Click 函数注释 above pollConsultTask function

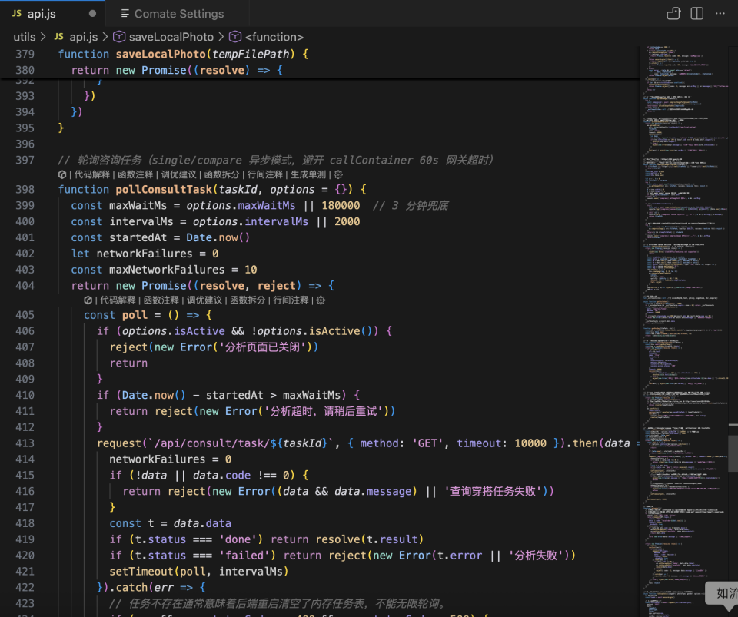[135, 174]
